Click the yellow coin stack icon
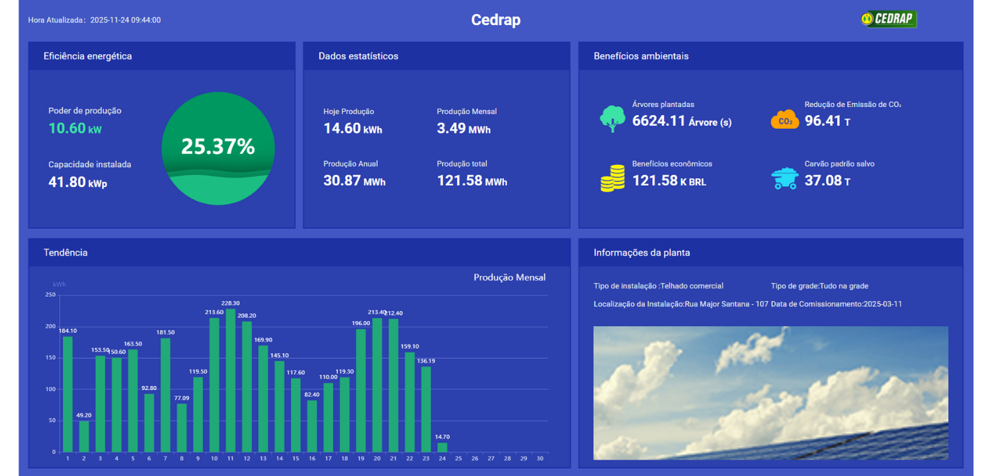992x476 pixels. click(612, 178)
